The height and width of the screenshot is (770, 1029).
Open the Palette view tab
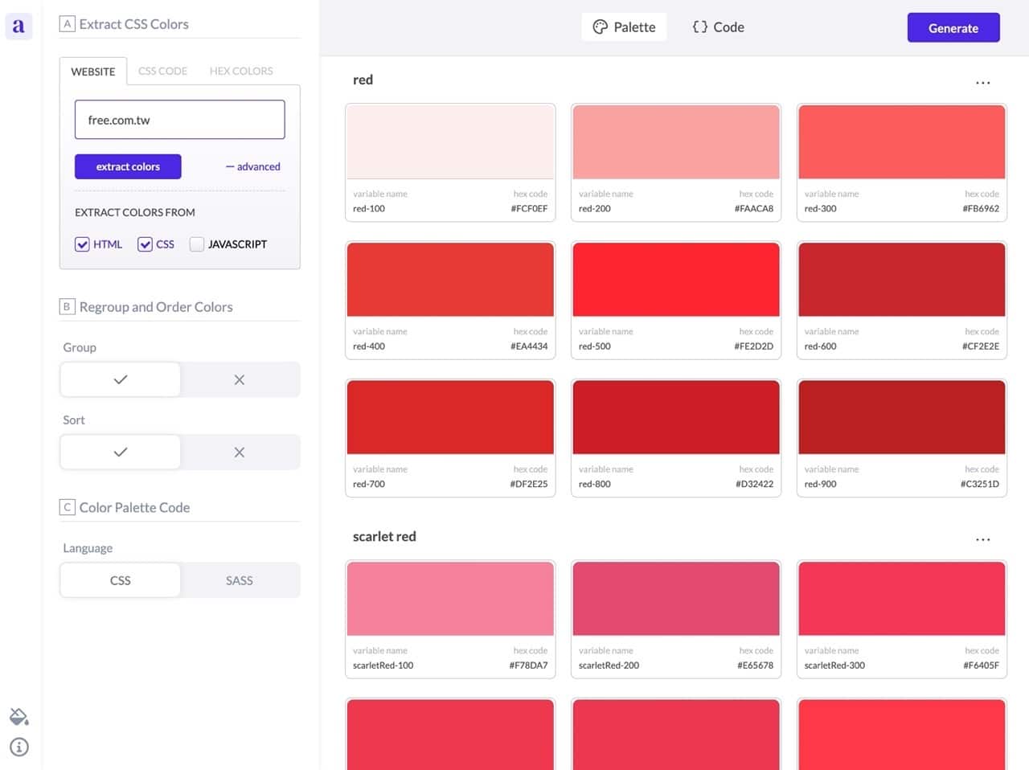click(x=625, y=27)
